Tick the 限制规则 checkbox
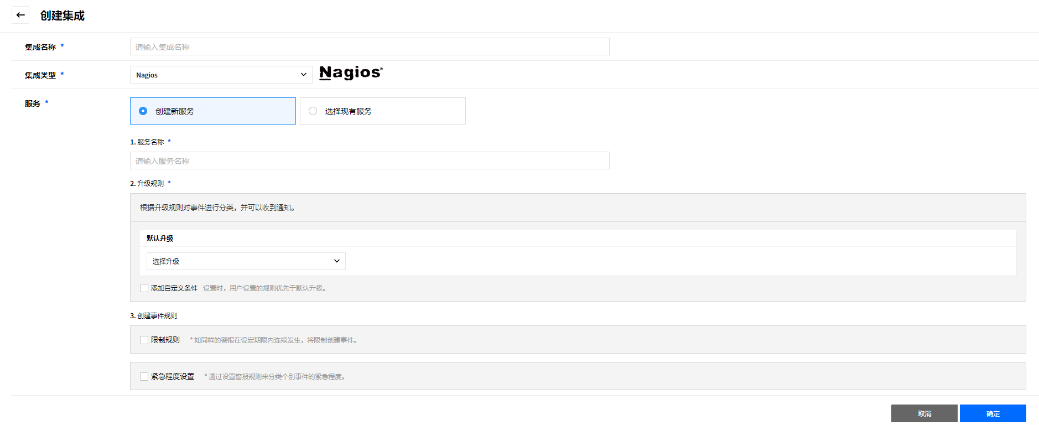 click(144, 340)
